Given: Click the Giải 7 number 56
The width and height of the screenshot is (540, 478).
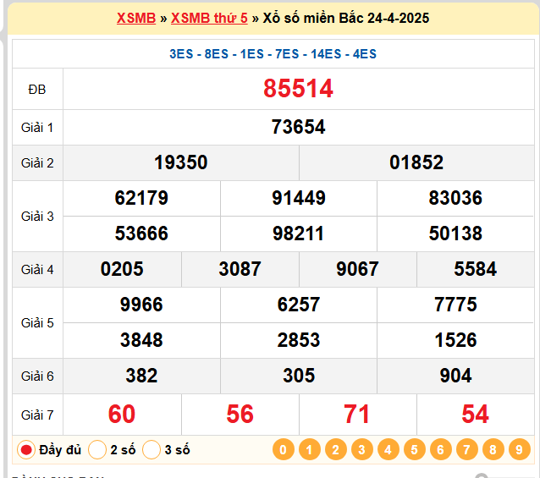Looking at the screenshot, I should (x=240, y=415).
